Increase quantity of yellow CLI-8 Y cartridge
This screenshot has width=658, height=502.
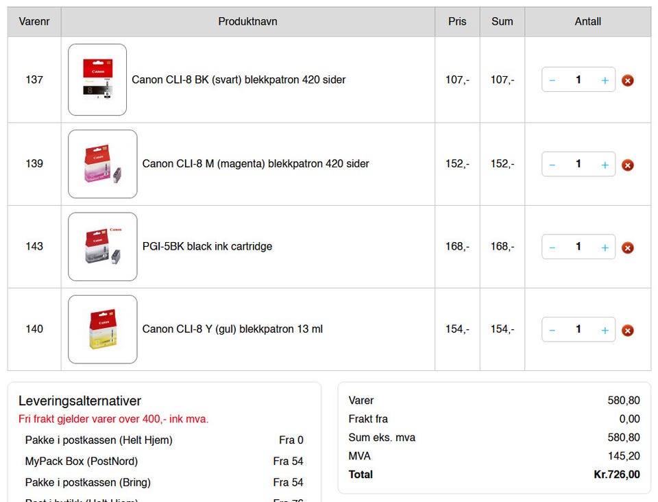[605, 331]
